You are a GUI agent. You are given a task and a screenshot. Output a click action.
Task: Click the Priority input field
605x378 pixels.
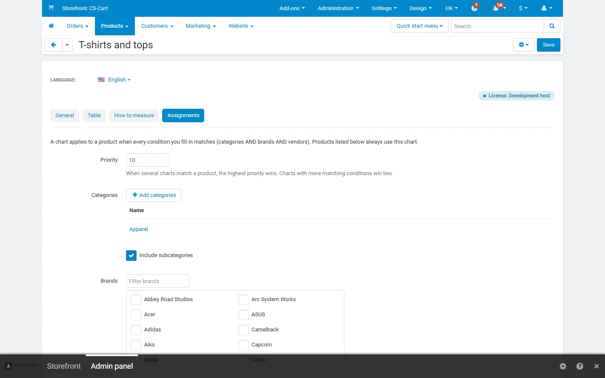[148, 160]
